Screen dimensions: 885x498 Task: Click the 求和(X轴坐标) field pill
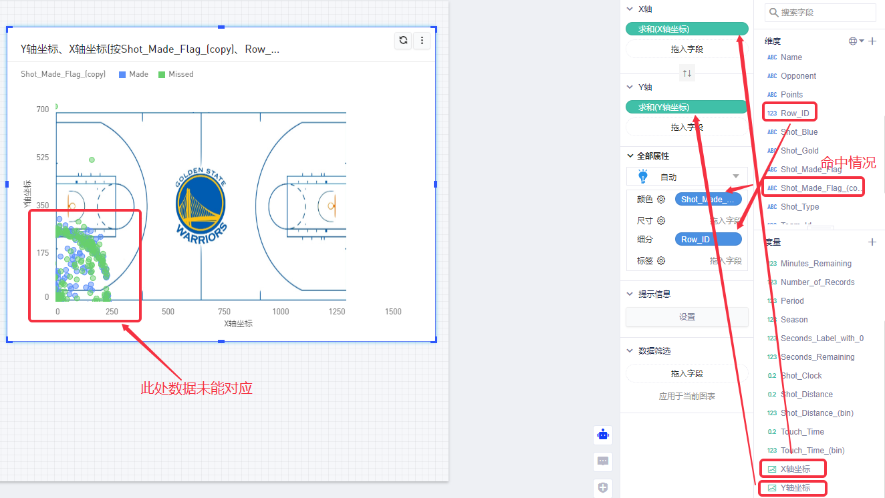(686, 29)
